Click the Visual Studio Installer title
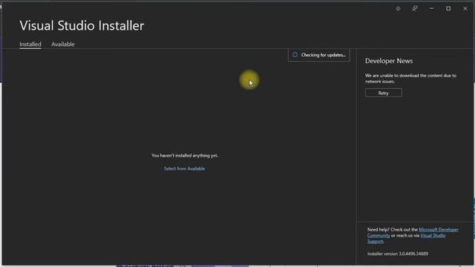475x267 pixels. (x=82, y=25)
